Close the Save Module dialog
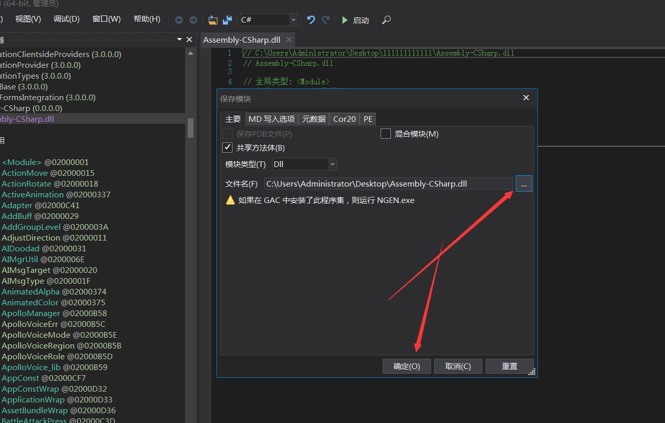This screenshot has width=665, height=423. [526, 98]
